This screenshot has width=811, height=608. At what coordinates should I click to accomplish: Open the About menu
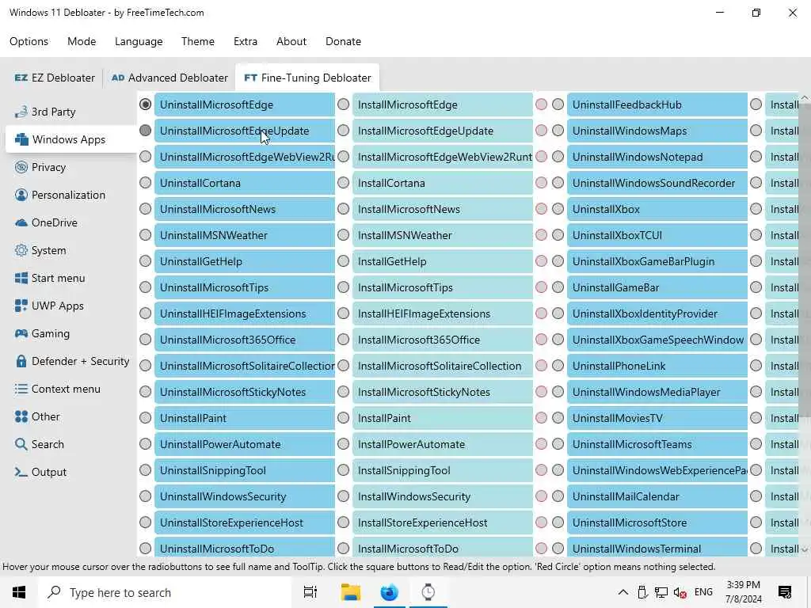(291, 41)
